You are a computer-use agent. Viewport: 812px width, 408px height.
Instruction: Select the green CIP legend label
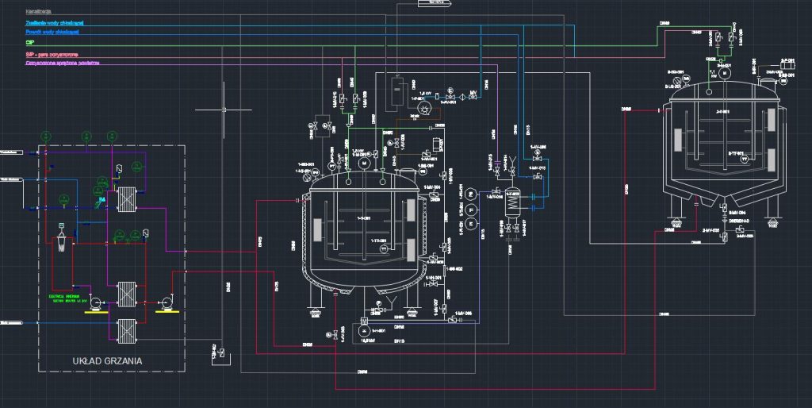[x=29, y=43]
